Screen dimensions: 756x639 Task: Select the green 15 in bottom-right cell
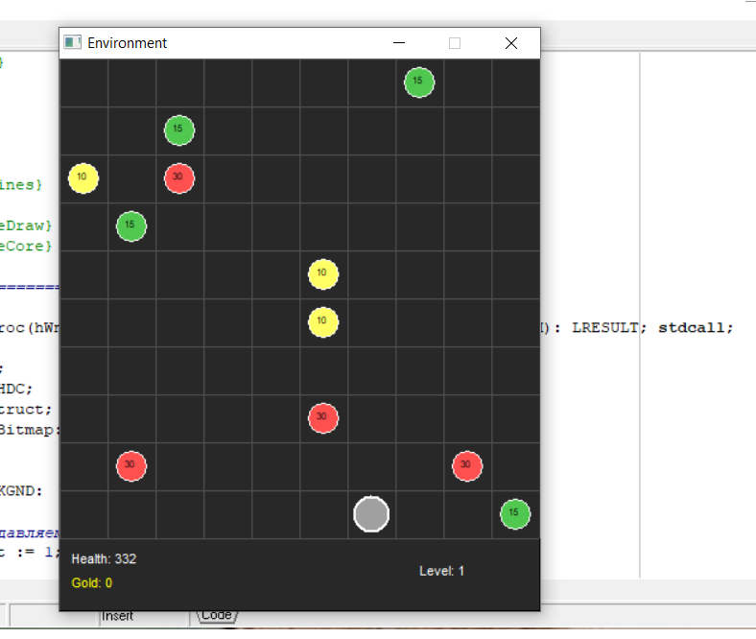pos(515,514)
